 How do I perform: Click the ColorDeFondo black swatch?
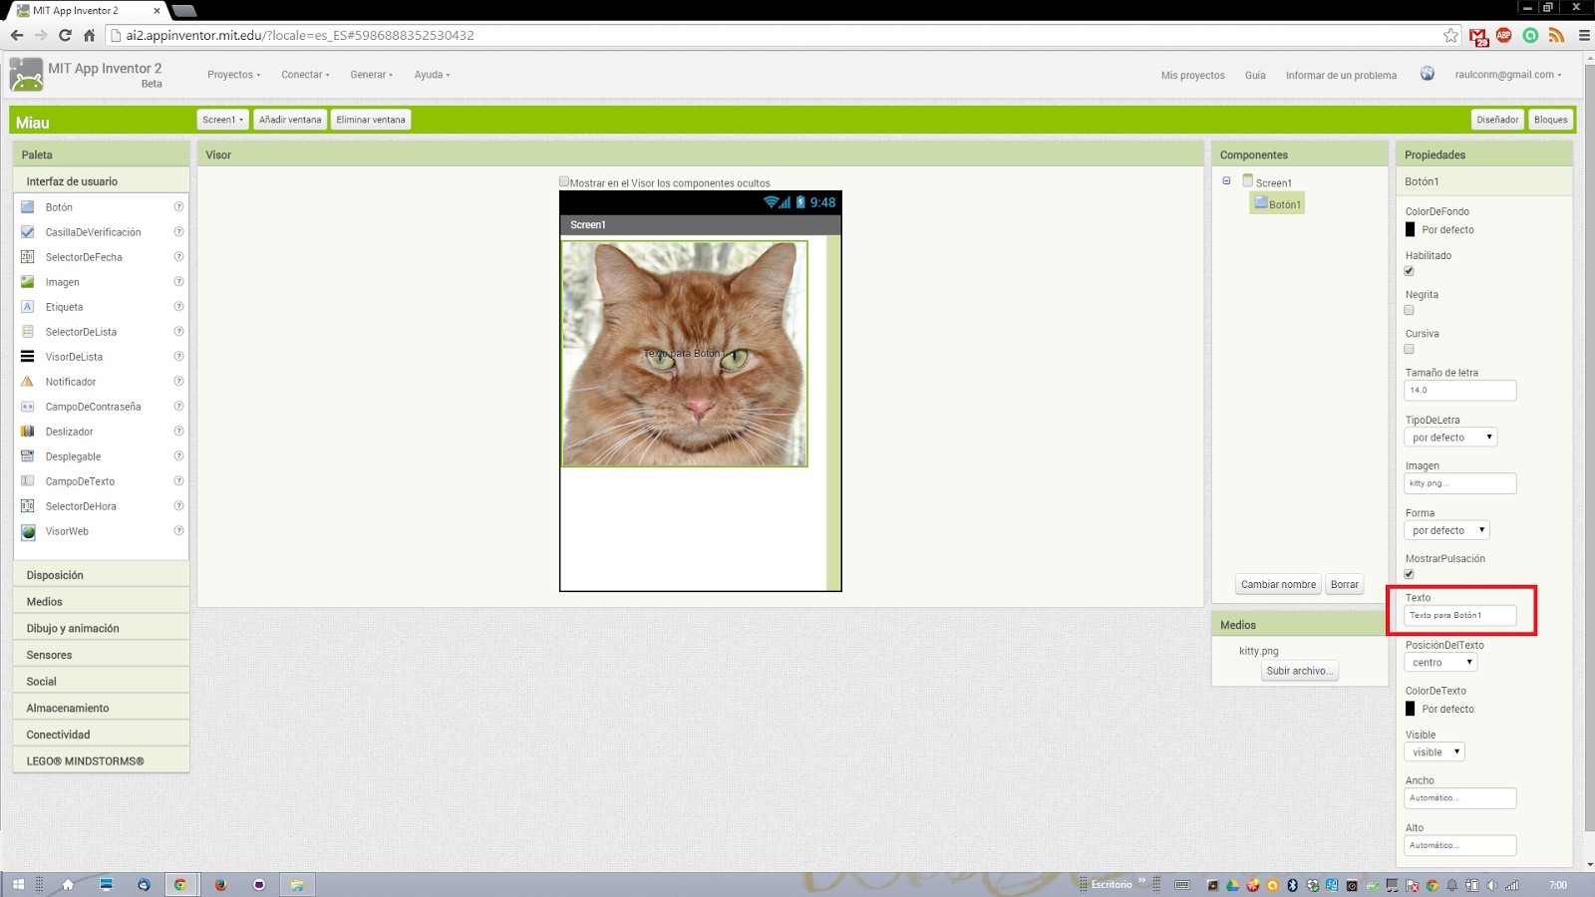click(x=1410, y=229)
